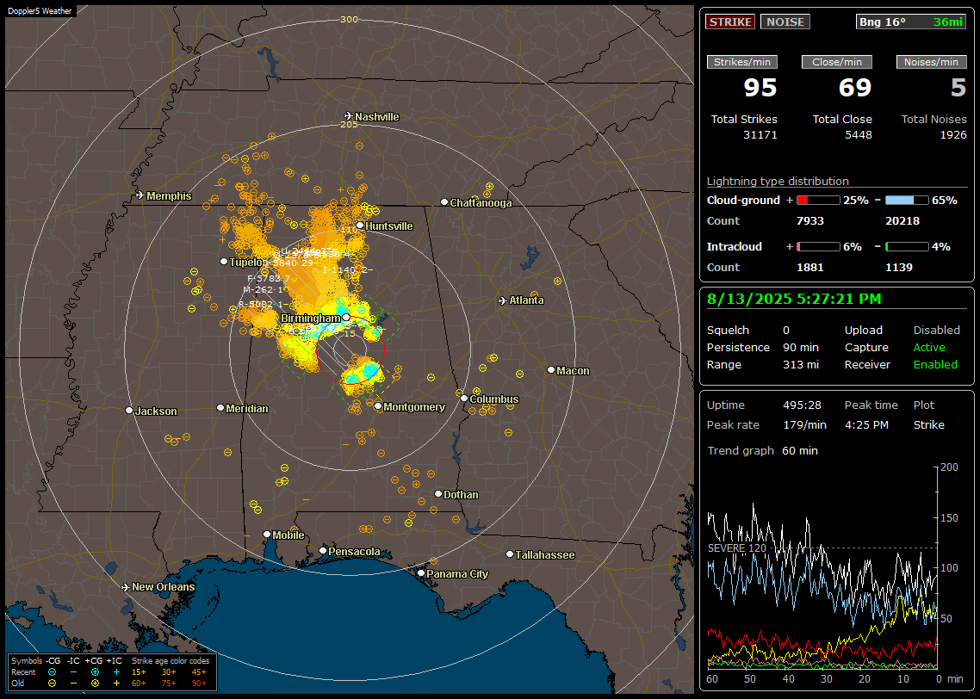The image size is (980, 699).
Task: Click the Range value 313 mi
Action: [x=801, y=365]
